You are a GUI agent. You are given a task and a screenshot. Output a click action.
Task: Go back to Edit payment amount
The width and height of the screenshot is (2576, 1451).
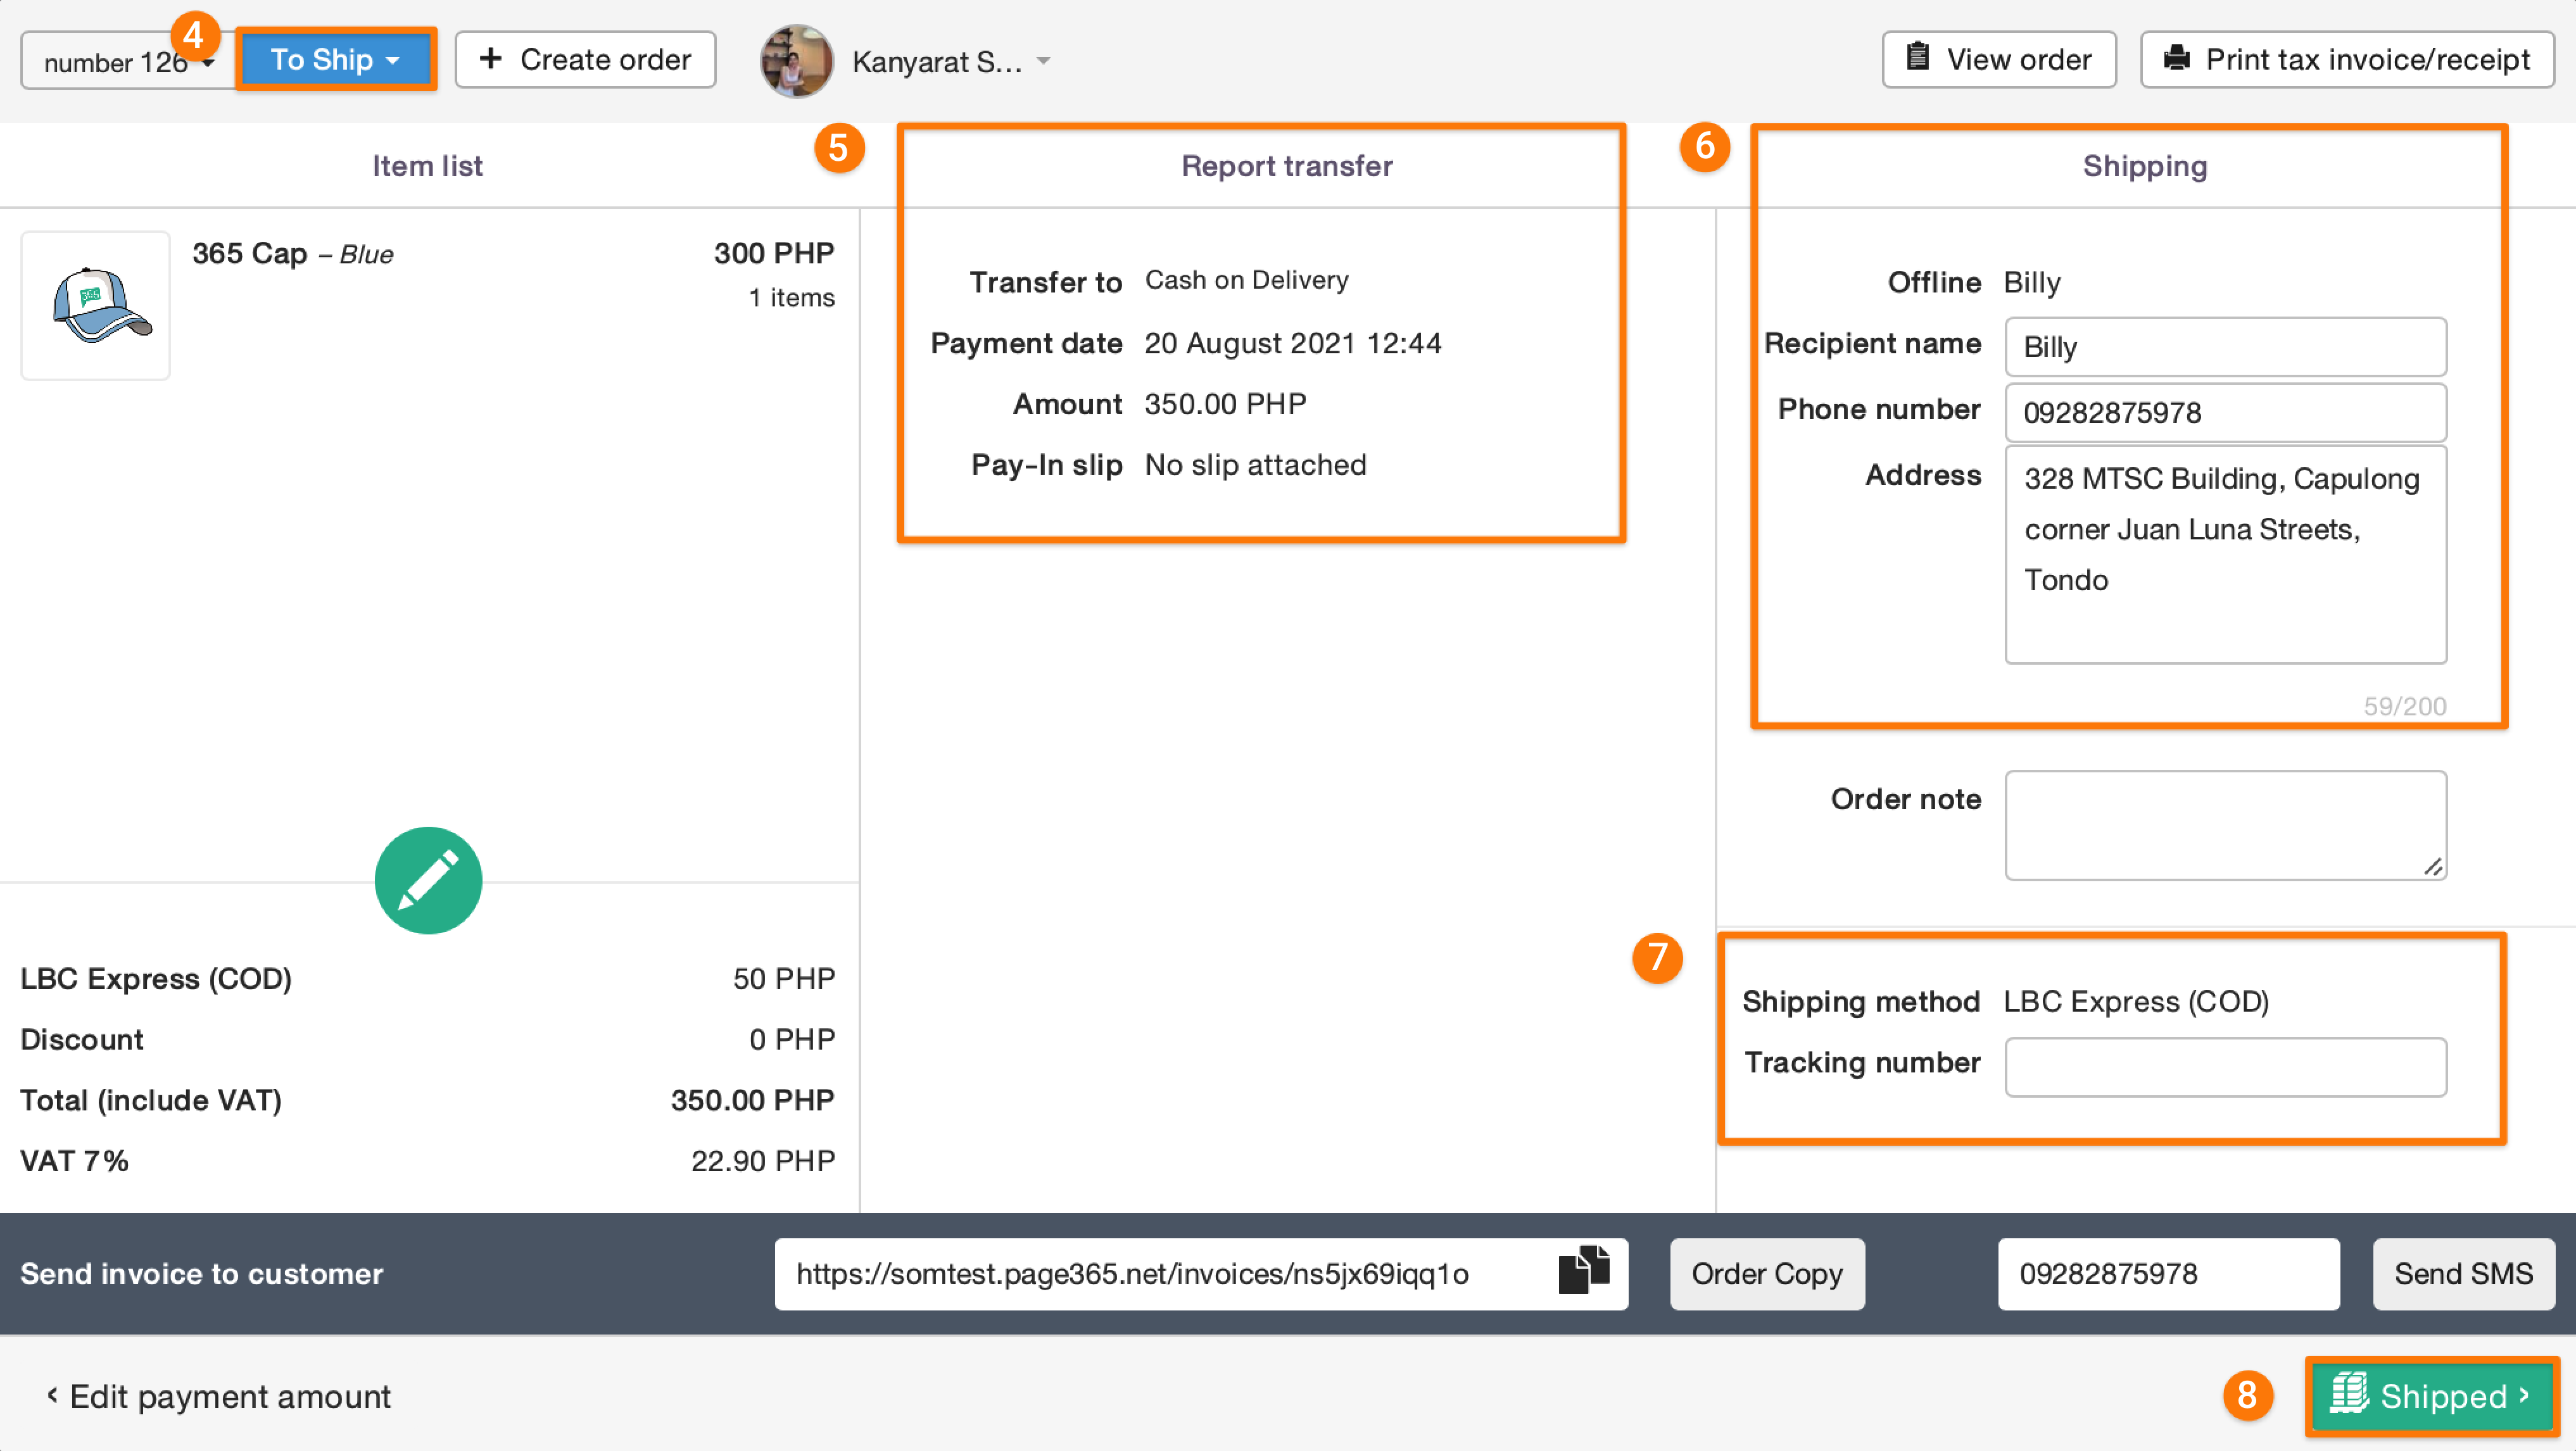(x=220, y=1396)
